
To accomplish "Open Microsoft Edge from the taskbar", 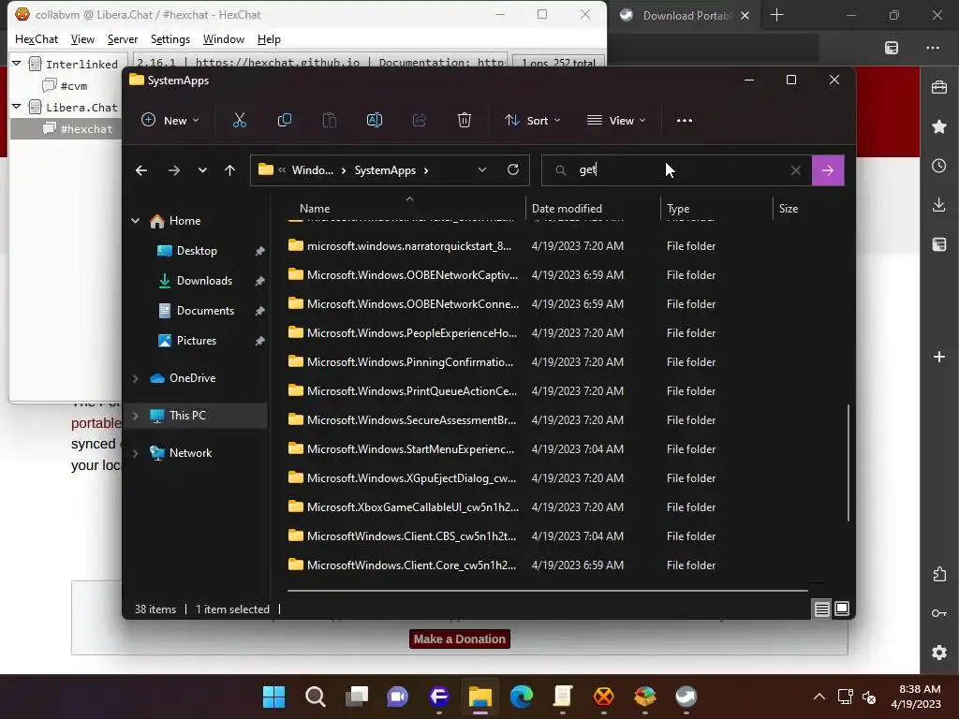I will [x=522, y=697].
